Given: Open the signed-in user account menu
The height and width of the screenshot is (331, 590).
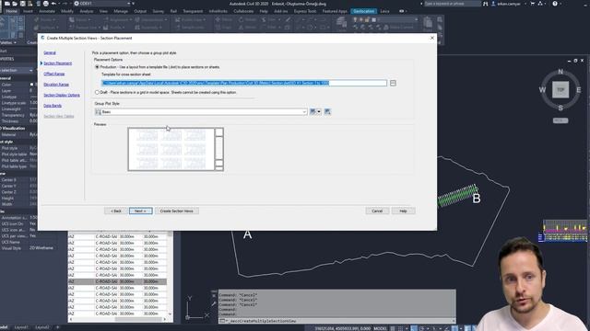Looking at the screenshot, I should 508,4.
